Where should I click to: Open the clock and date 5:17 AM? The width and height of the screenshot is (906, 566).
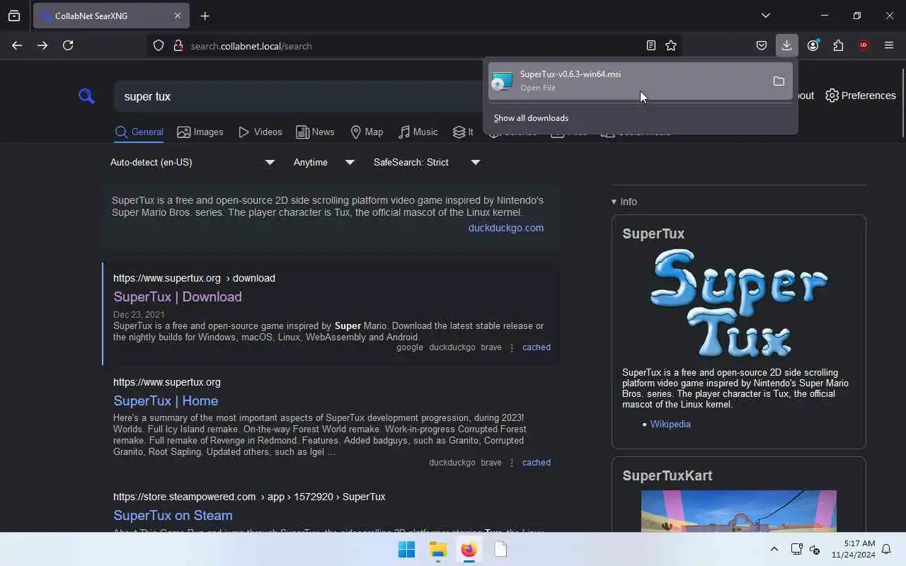pos(853,549)
